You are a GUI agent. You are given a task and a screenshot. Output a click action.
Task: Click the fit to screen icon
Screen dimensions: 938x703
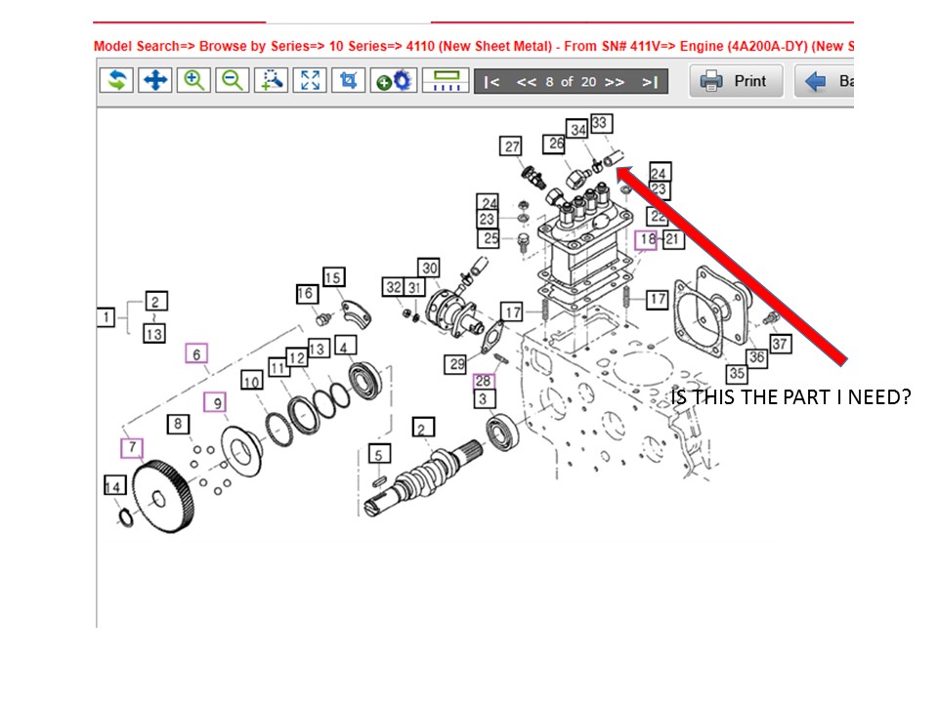[310, 80]
